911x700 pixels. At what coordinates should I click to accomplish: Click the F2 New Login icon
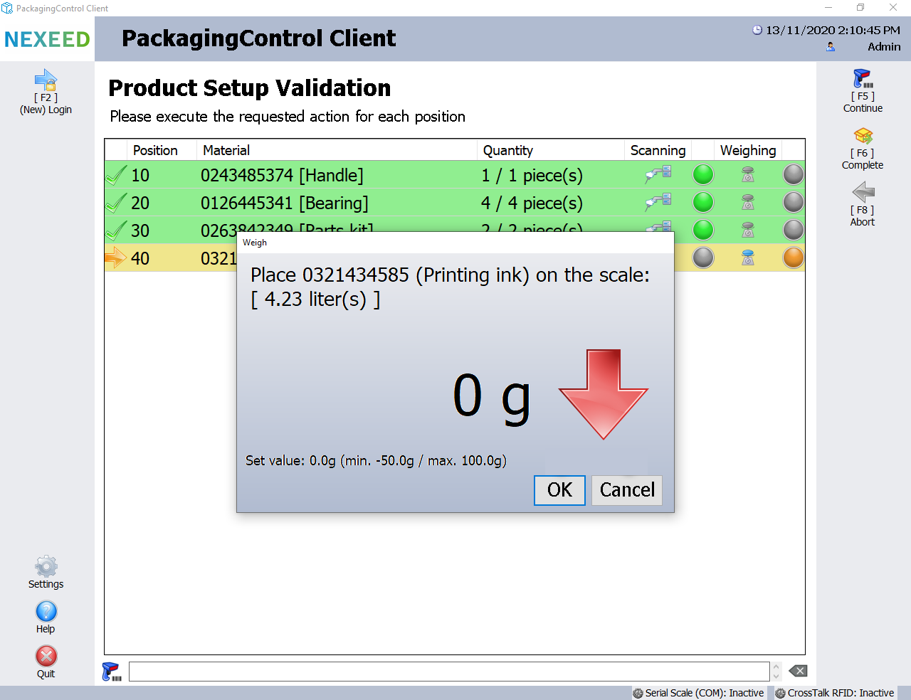coord(46,80)
